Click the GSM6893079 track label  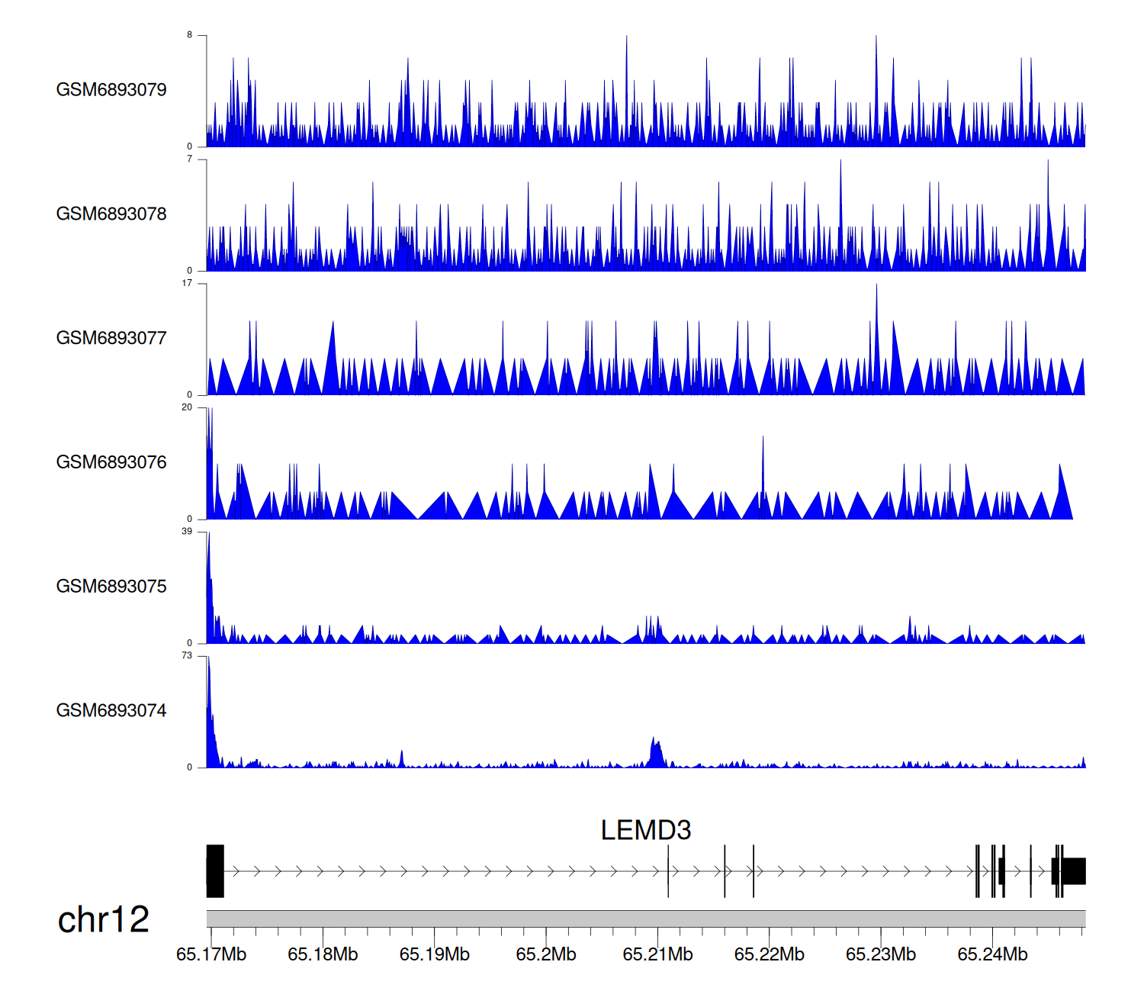pyautogui.click(x=111, y=90)
